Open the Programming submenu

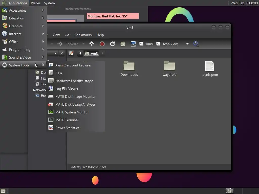23,50
